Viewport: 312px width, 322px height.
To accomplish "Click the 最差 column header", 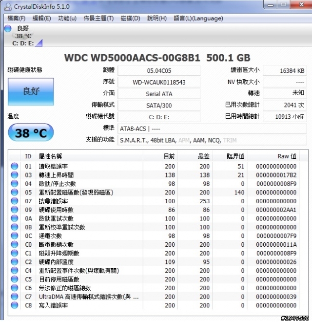I will (x=195, y=156).
